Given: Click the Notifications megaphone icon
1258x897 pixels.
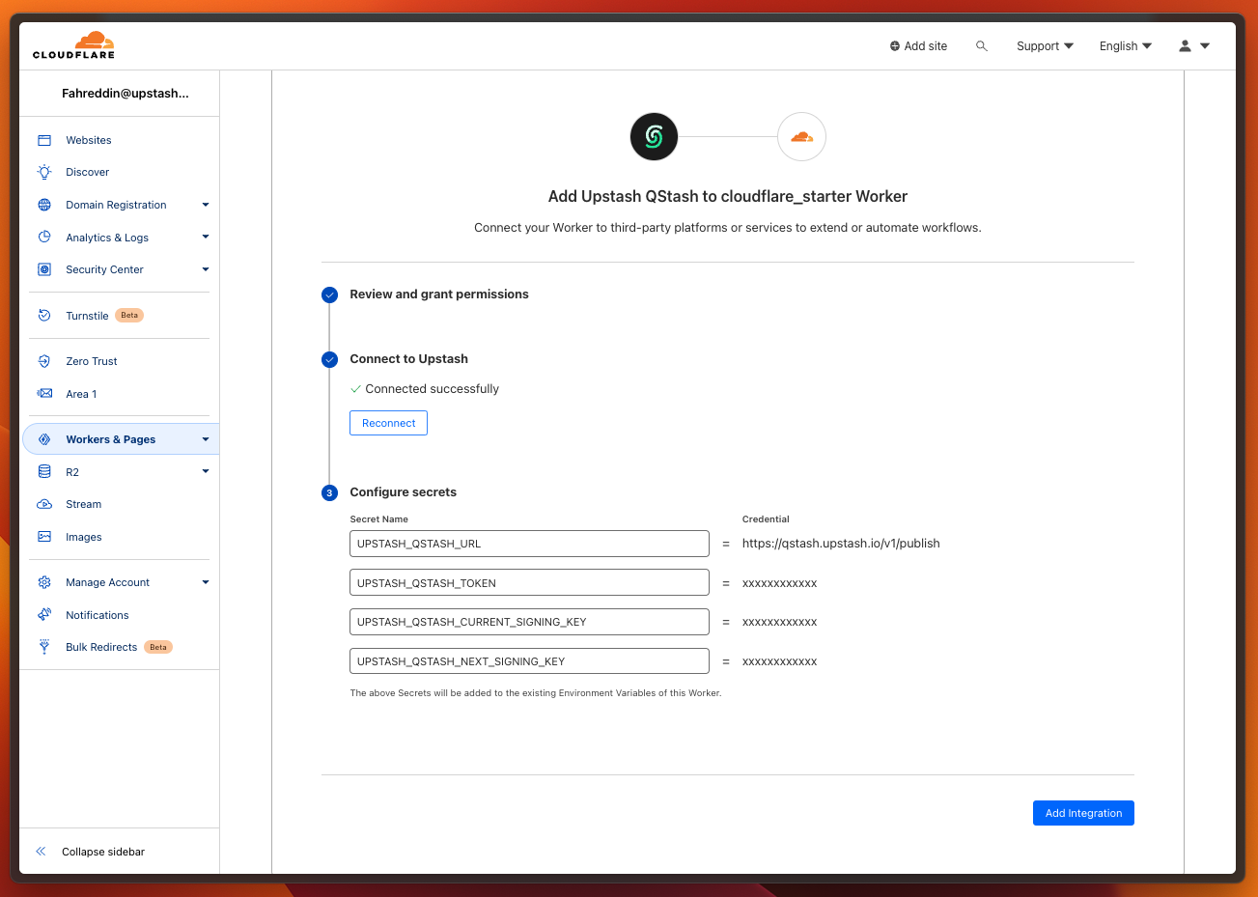Looking at the screenshot, I should [44, 614].
